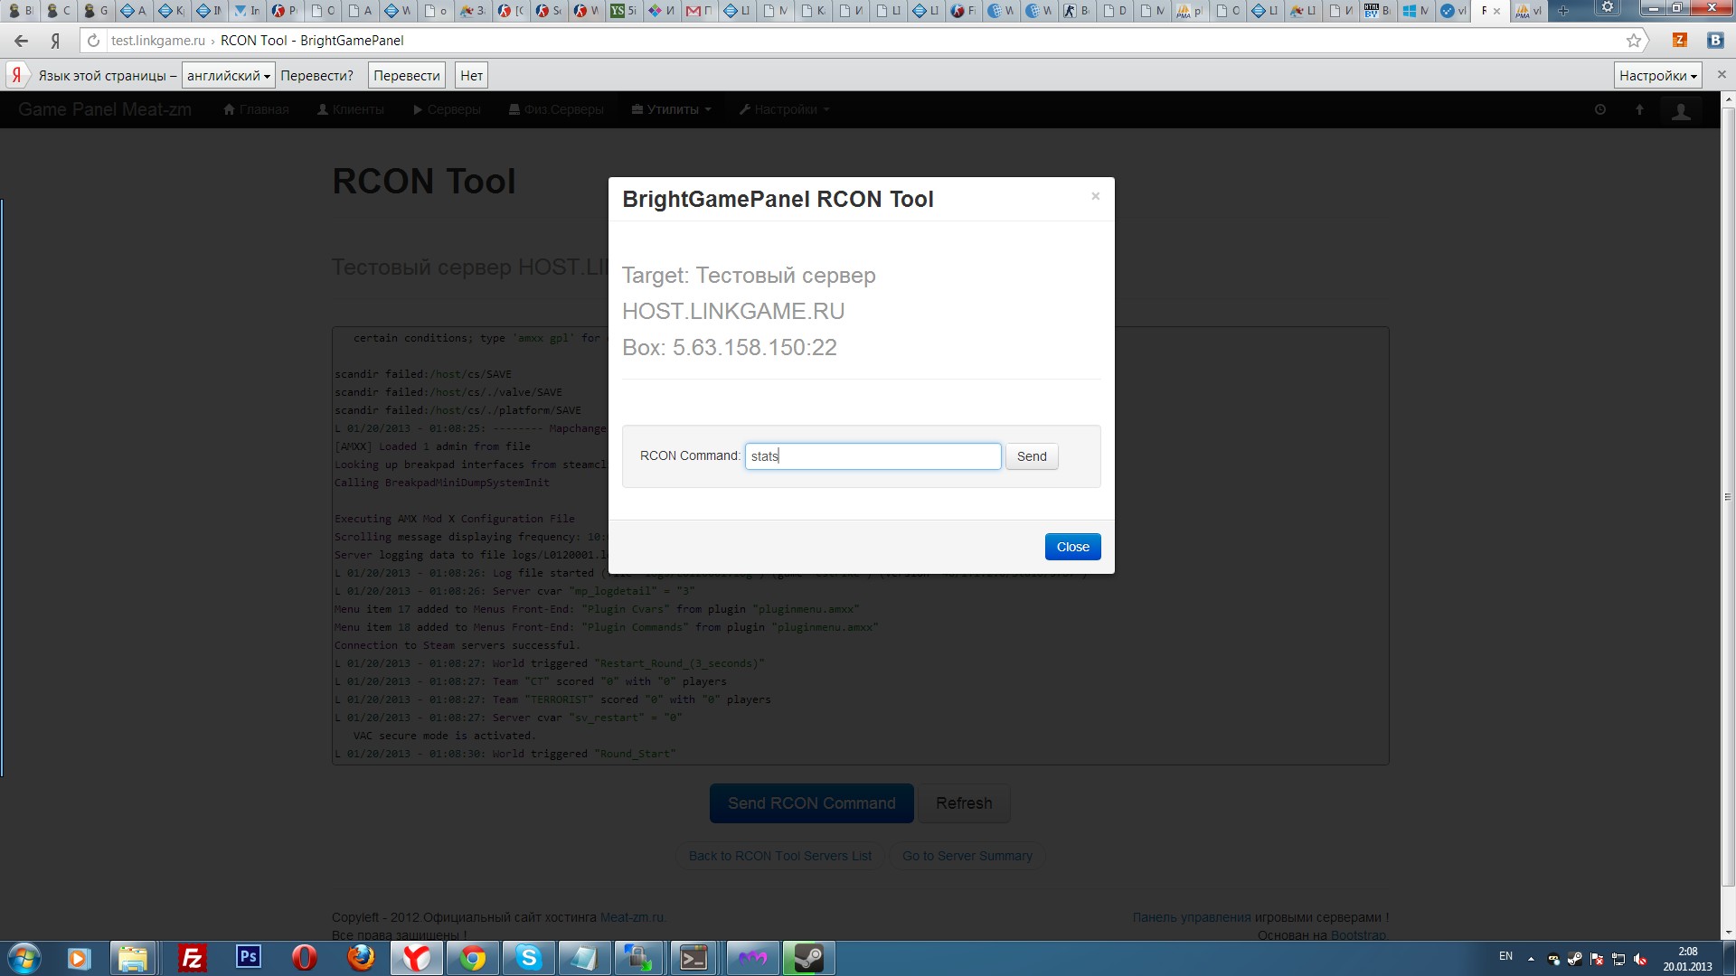Go back using the browser back arrow
This screenshot has width=1736, height=976.
coord(22,41)
